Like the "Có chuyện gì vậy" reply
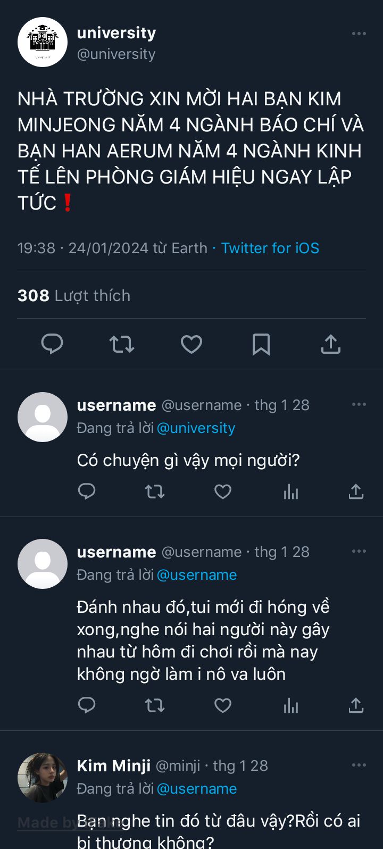The height and width of the screenshot is (849, 383). pos(223,492)
